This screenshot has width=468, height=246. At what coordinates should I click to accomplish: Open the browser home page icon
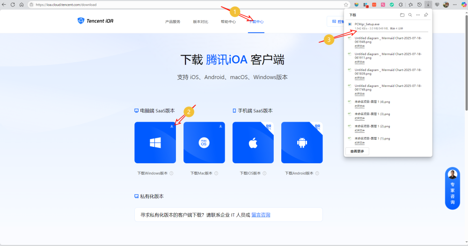[22, 5]
